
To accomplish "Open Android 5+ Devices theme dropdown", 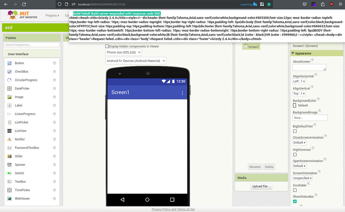I will 136,61.
